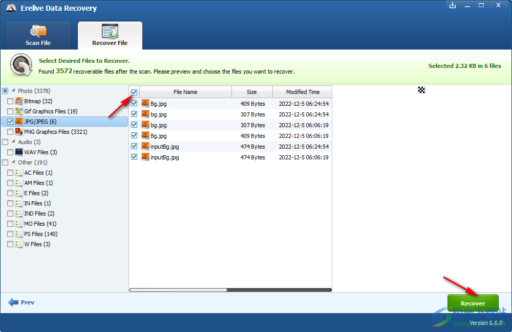Click the Scan File folder magnifier icon
This screenshot has height=332, width=512.
[x=38, y=31]
